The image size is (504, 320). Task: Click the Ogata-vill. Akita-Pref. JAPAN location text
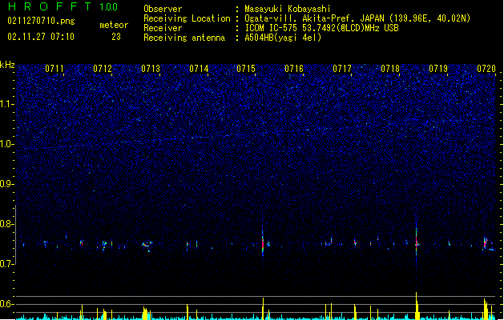tap(357, 18)
